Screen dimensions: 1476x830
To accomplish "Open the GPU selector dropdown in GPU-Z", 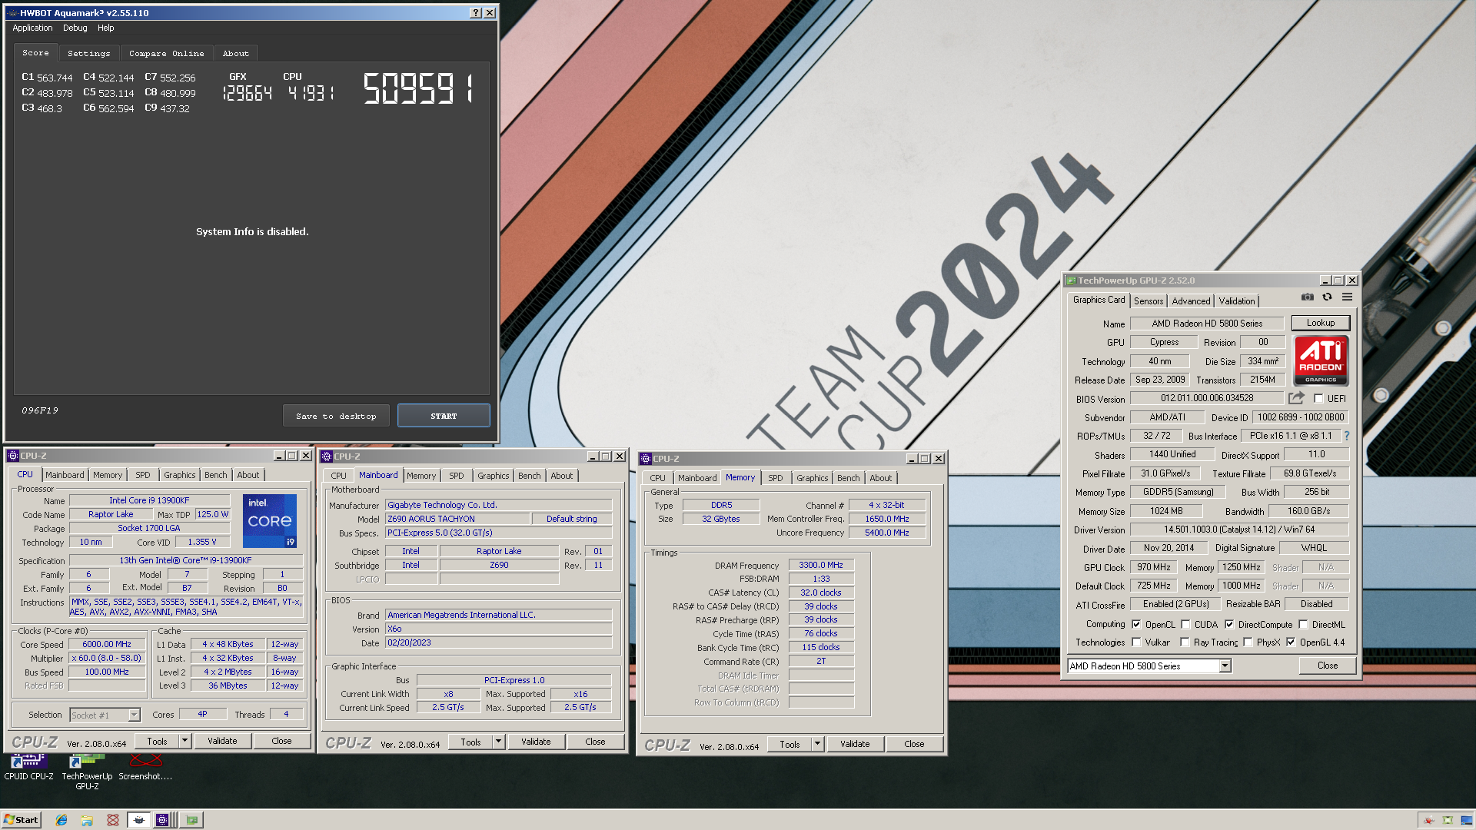I will [1225, 666].
